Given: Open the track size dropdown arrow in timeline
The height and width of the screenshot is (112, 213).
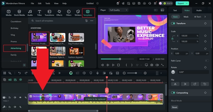Looking at the screenshot, I should (x=161, y=73).
